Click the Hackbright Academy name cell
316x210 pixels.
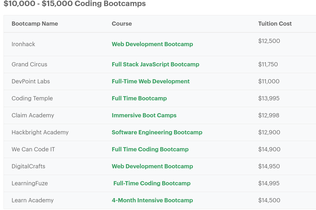coord(40,132)
